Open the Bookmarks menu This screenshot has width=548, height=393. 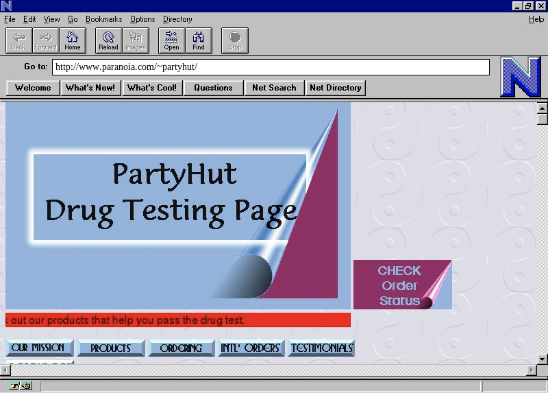(103, 19)
